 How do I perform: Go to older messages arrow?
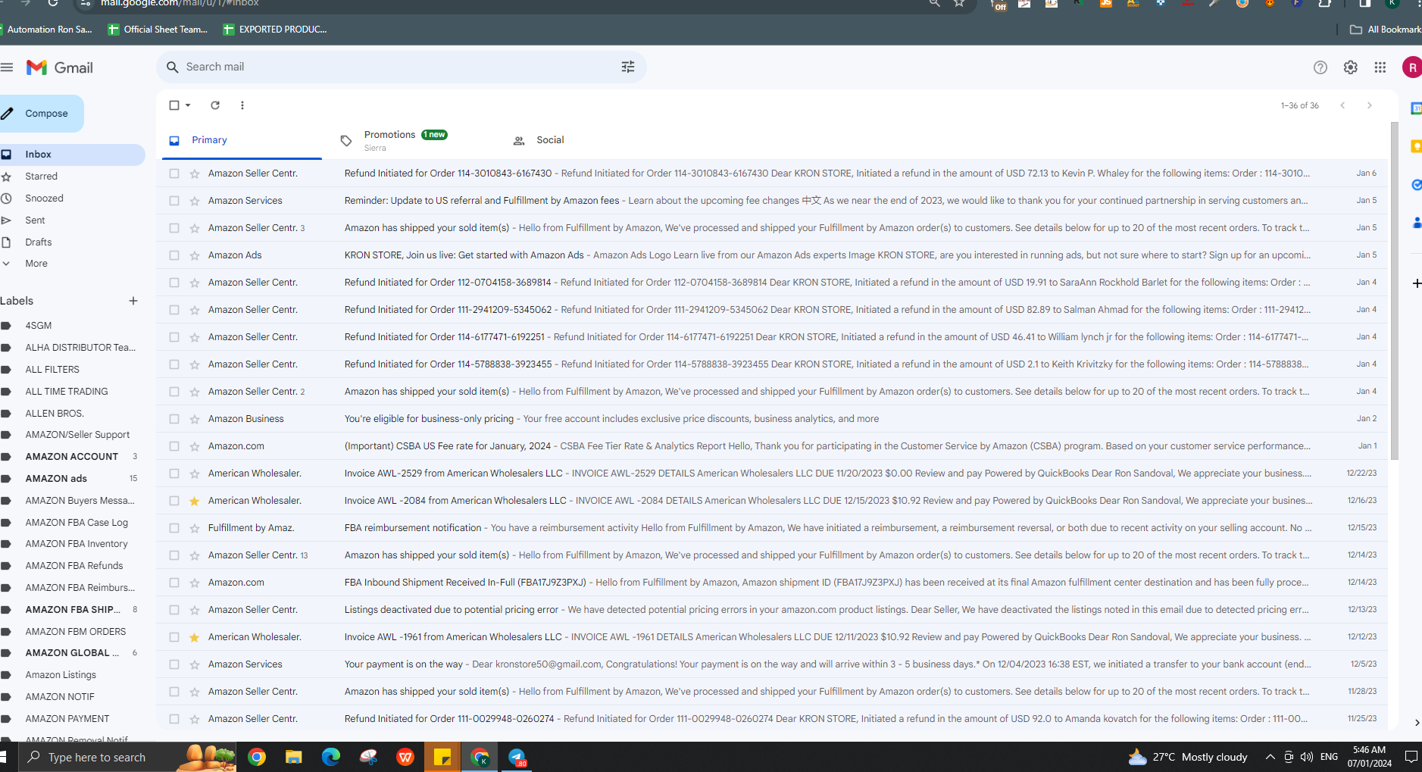1370,105
